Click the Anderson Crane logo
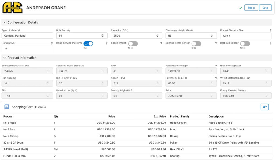The width and height of the screenshot is (276, 160). click(12, 8)
